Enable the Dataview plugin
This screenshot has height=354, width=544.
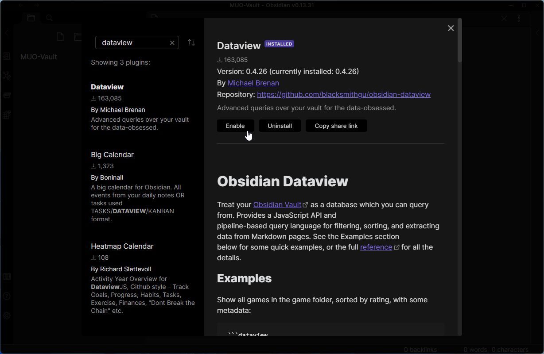(235, 126)
